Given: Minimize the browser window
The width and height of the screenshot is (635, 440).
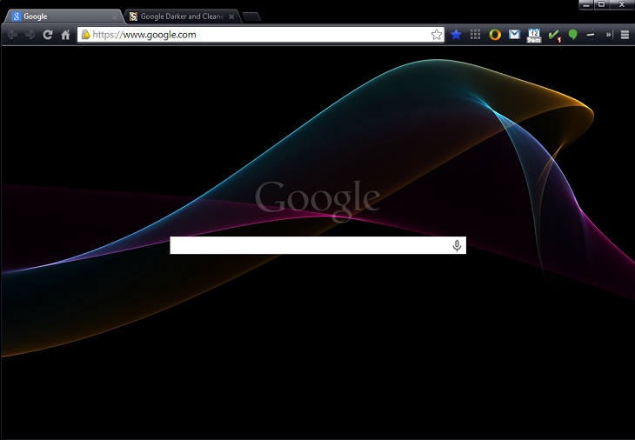Looking at the screenshot, I should point(586,4).
